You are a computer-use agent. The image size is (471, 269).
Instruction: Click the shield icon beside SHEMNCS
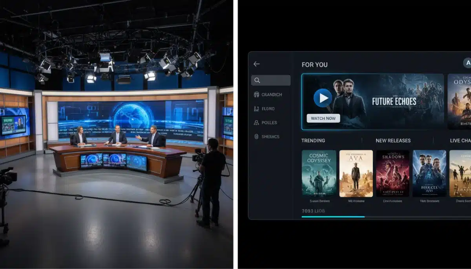(x=257, y=137)
